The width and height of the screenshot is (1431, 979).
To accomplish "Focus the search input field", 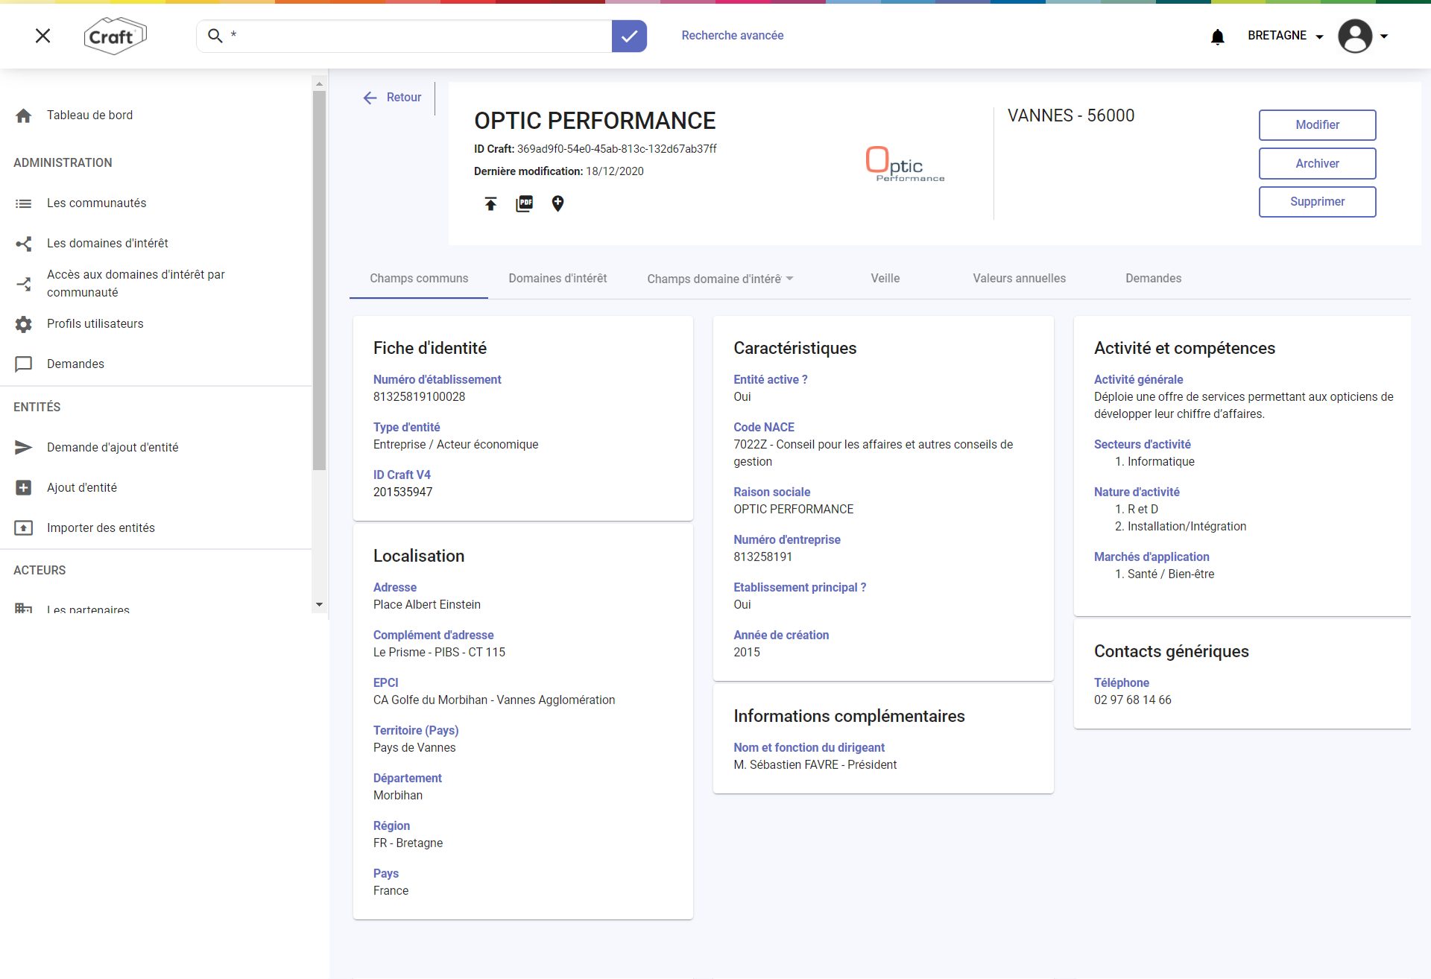I will click(x=417, y=36).
